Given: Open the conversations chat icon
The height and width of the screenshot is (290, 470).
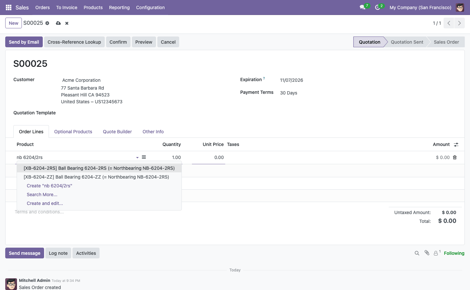Looking at the screenshot, I should click(x=362, y=7).
